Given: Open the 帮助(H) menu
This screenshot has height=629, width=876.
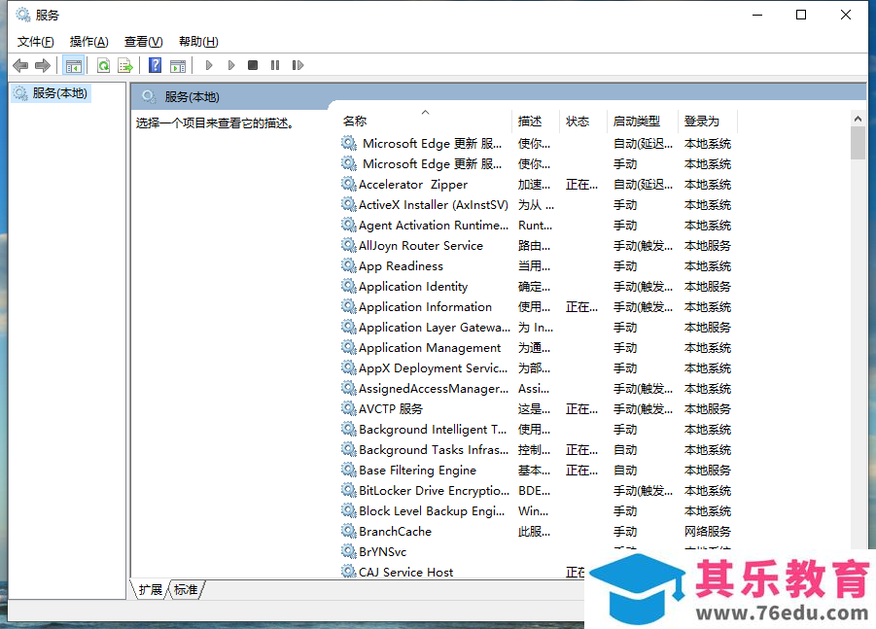Looking at the screenshot, I should pyautogui.click(x=198, y=42).
